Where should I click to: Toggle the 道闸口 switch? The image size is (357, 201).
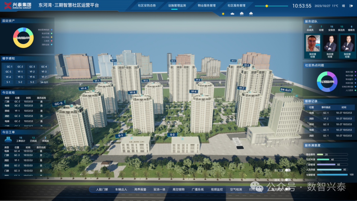pyautogui.click(x=288, y=180)
